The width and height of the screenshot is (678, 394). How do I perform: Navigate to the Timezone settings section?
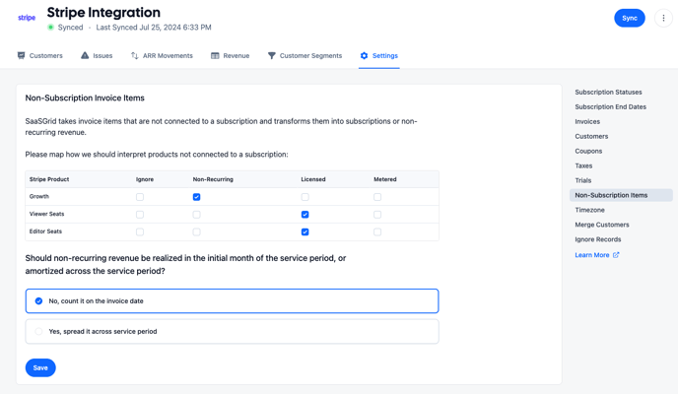[x=589, y=210]
